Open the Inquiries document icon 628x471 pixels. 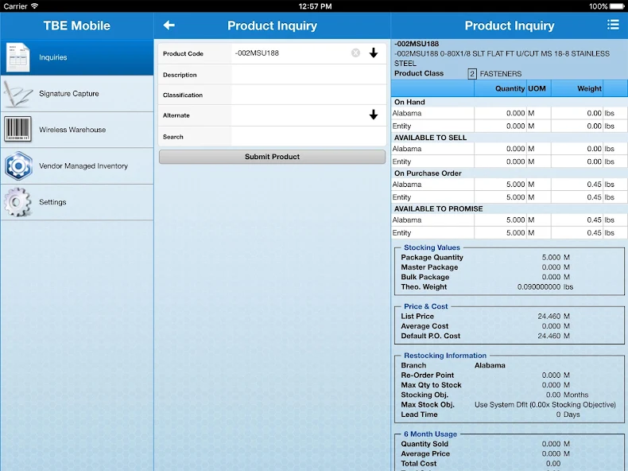tap(18, 57)
